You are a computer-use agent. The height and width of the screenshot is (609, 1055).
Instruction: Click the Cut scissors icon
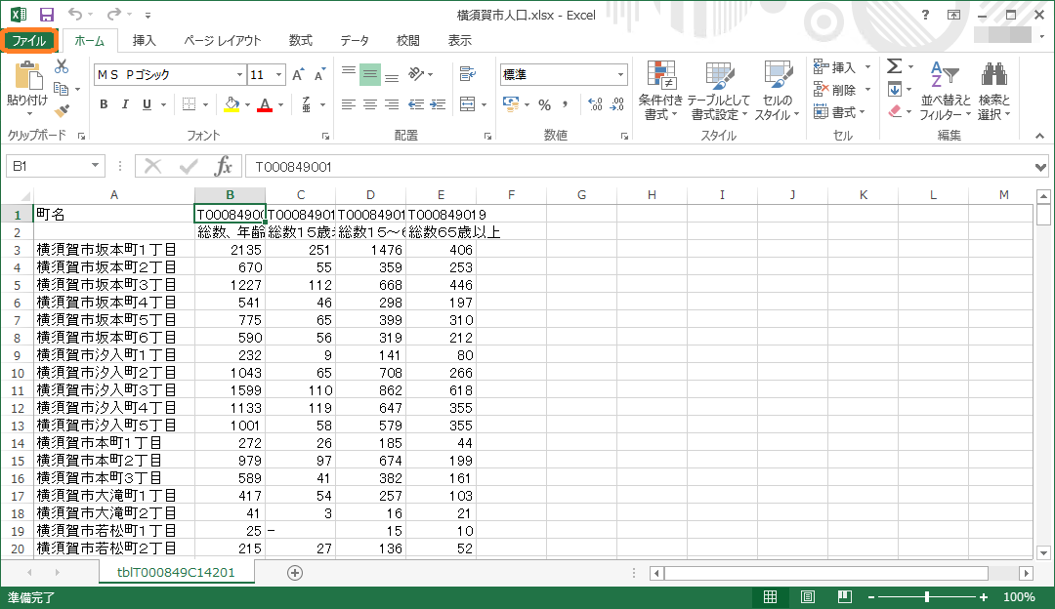pos(62,66)
